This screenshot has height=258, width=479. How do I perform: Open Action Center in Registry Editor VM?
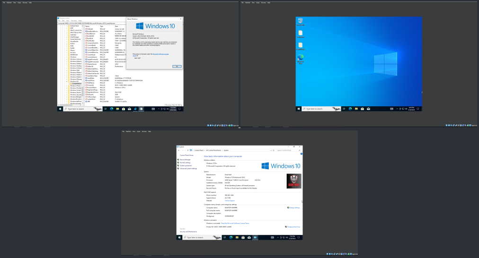tap(180, 109)
